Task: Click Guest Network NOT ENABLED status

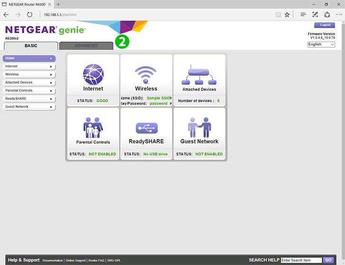Action: [209, 154]
